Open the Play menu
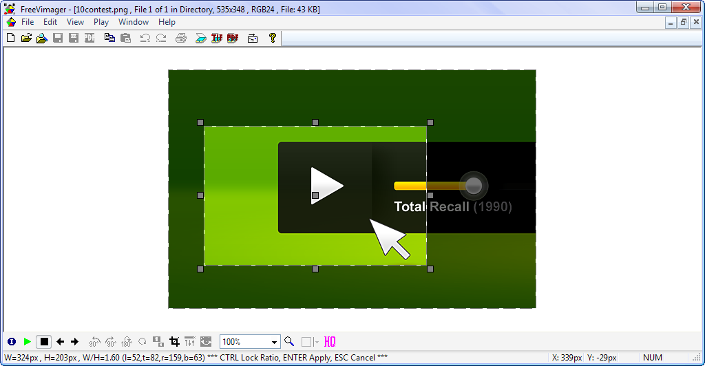Screen dimensions: 705x366 [x=101, y=22]
